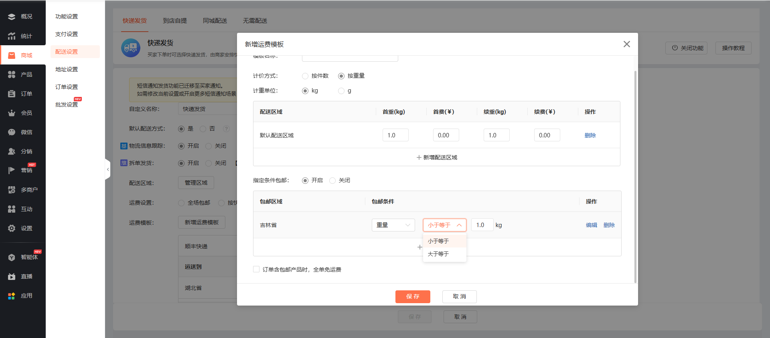
Task: Switch to the 到店自提 tab
Action: tap(174, 21)
